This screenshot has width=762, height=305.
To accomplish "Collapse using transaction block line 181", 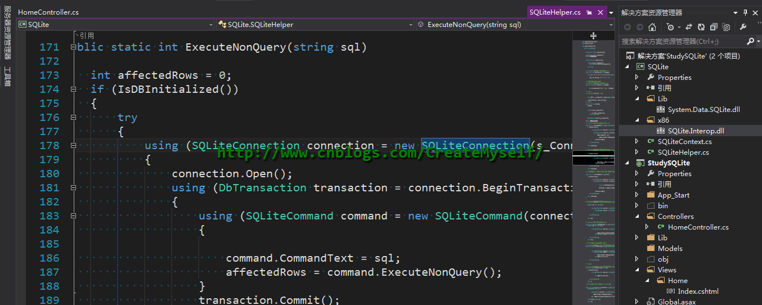I will pos(73,187).
